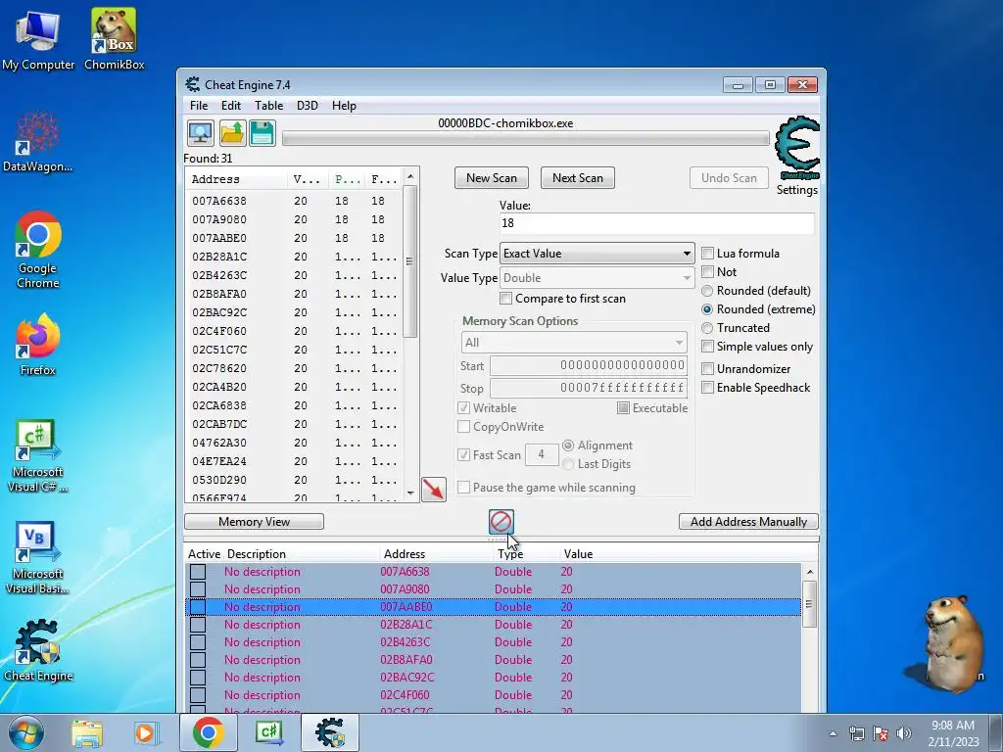
Task: Click the Action Center flag tray icon
Action: tap(881, 733)
